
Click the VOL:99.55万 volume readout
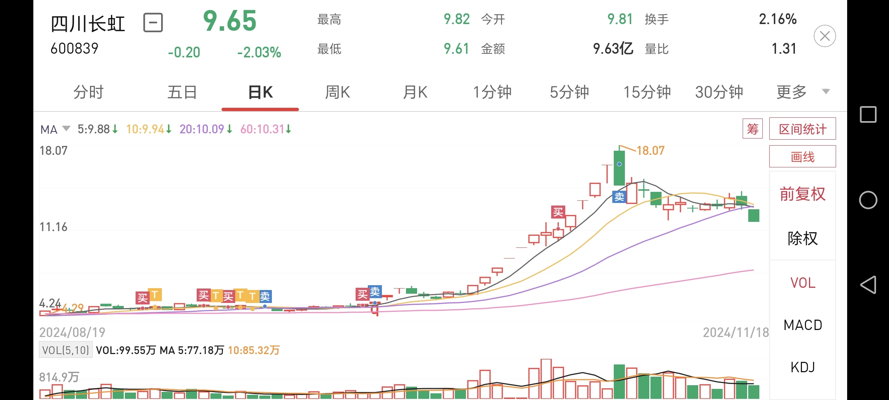126,350
